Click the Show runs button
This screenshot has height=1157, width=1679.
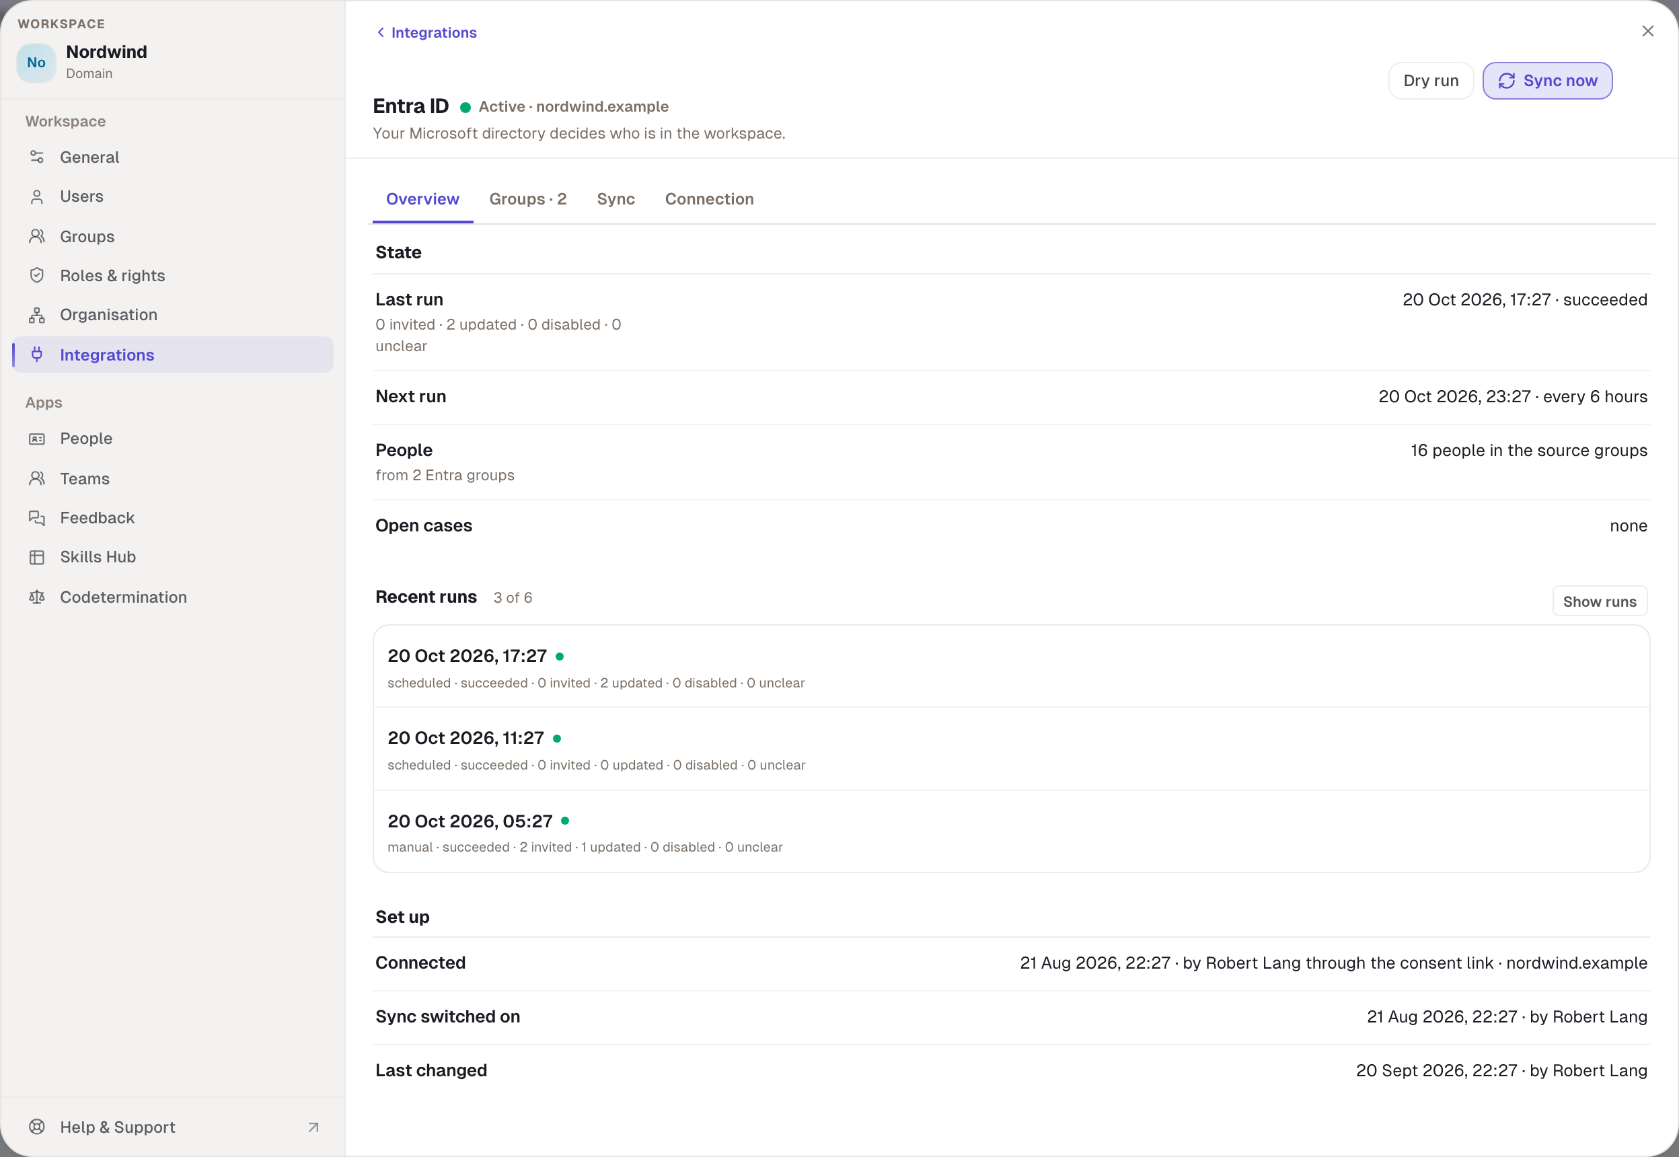pos(1600,601)
